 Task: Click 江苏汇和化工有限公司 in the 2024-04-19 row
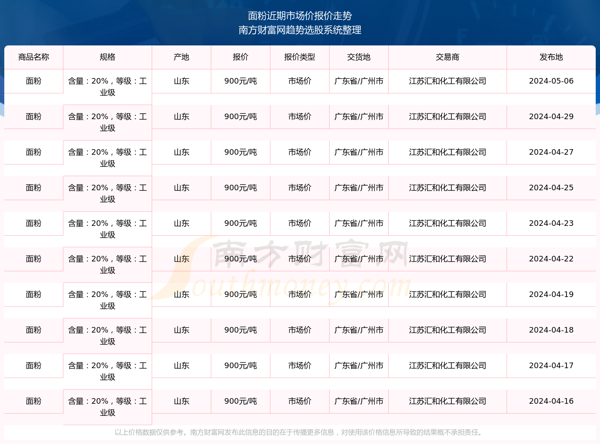click(448, 294)
